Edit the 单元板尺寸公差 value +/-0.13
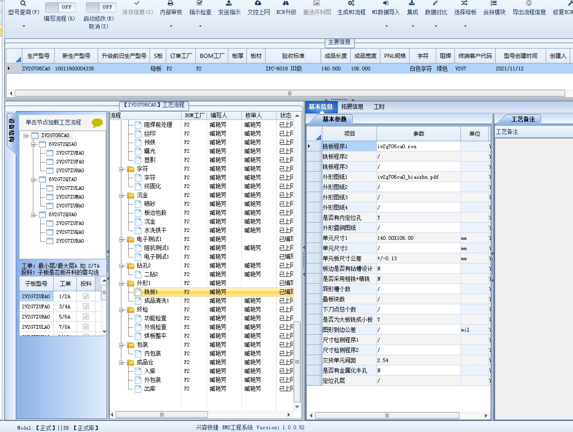The image size is (573, 432). click(419, 258)
